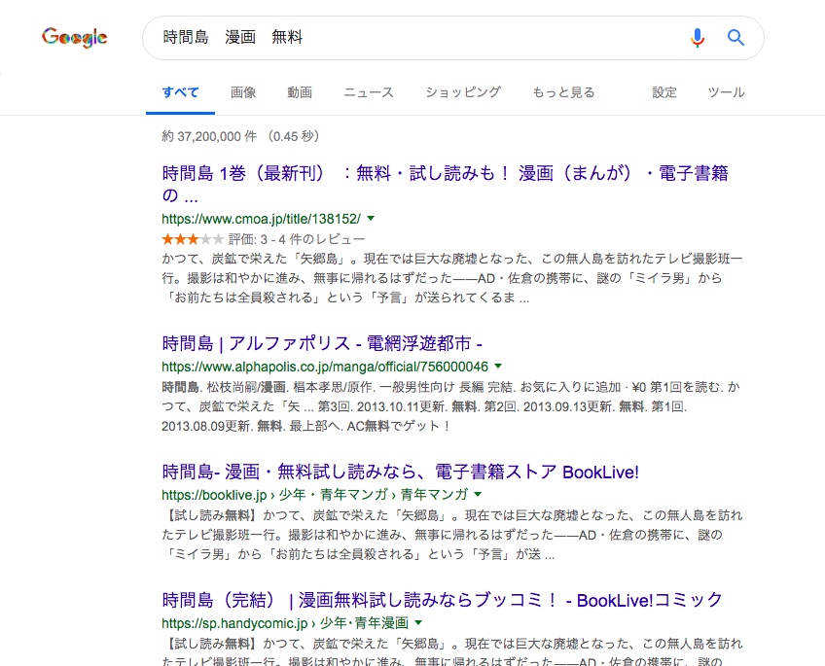The height and width of the screenshot is (666, 825).
Task: Click review text 評価: 3 - 4 件のレビュー
Action: click(296, 240)
